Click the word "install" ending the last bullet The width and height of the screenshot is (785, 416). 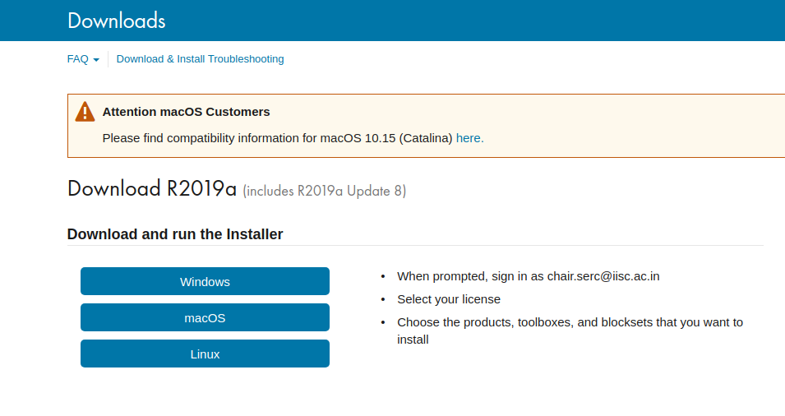point(413,339)
